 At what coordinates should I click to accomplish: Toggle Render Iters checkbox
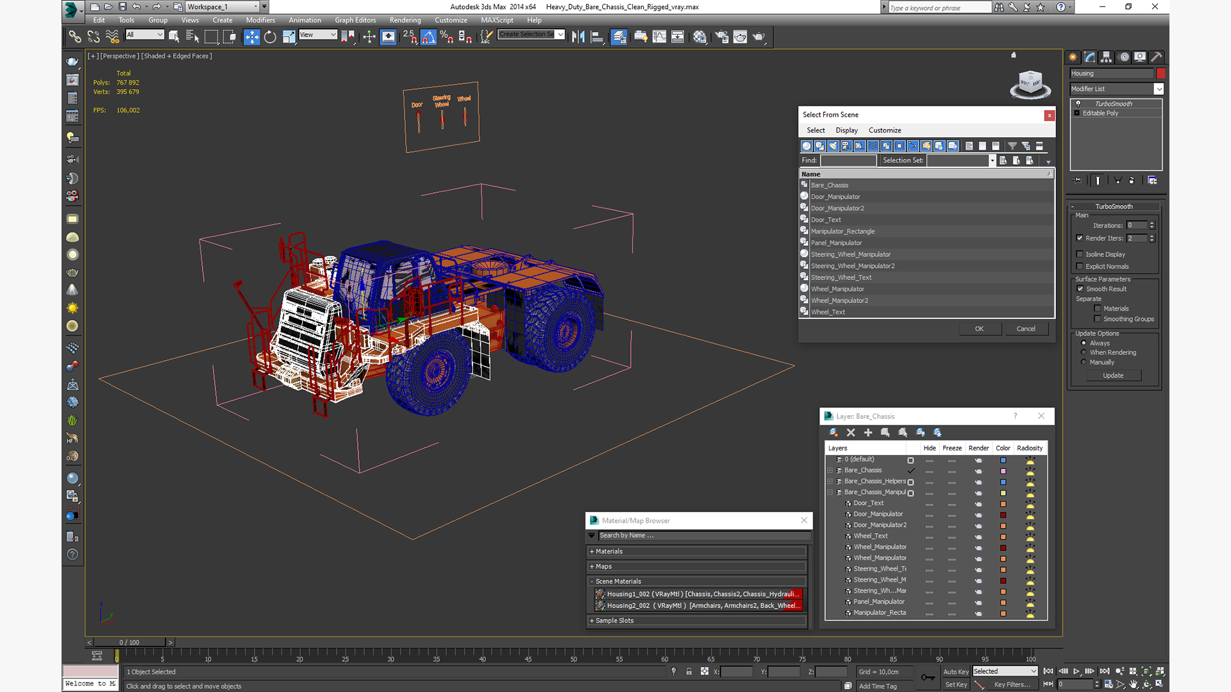tap(1080, 238)
